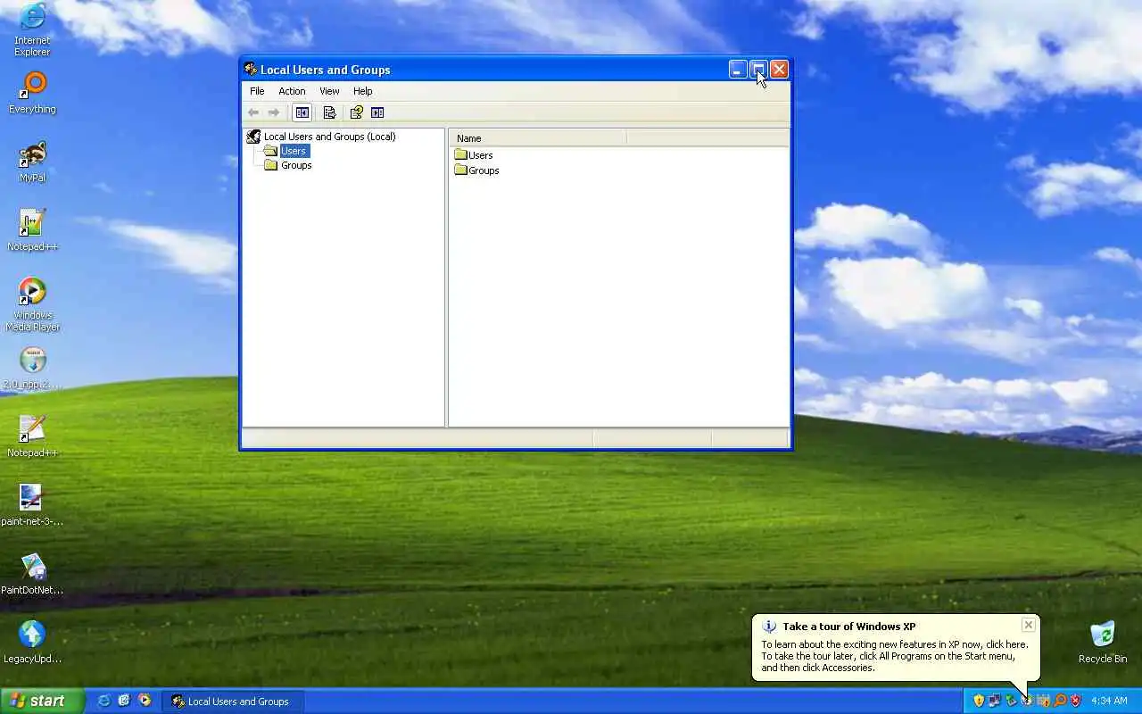This screenshot has height=714, width=1142.
Task: Select the 2.0_npp installer desktop icon
Action: 32,369
